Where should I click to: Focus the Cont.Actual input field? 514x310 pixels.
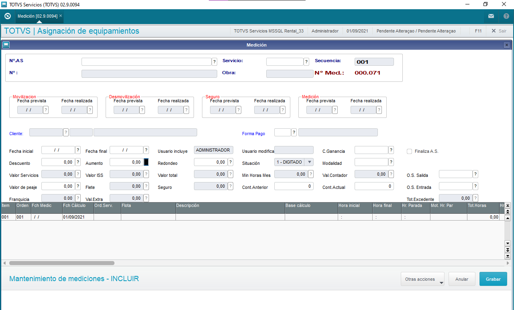[374, 186]
